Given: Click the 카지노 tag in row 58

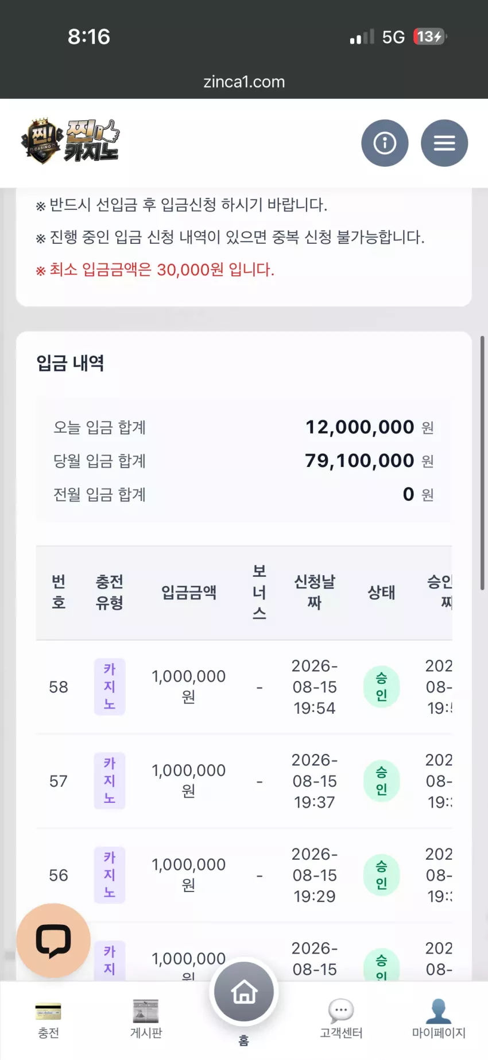Looking at the screenshot, I should point(110,687).
